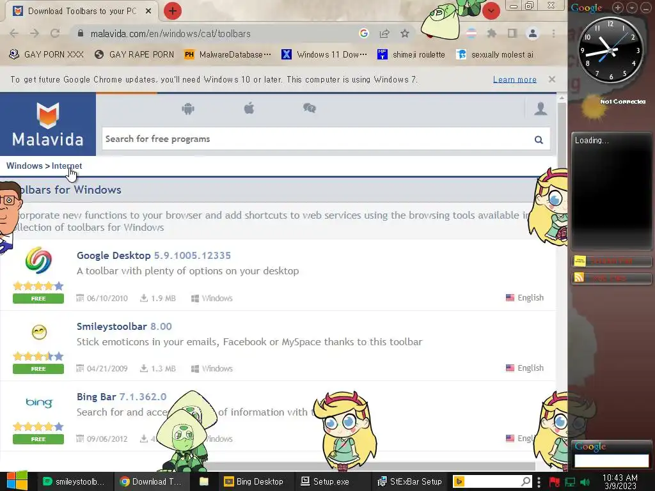Click the Bing Bar logo icon

(39, 403)
